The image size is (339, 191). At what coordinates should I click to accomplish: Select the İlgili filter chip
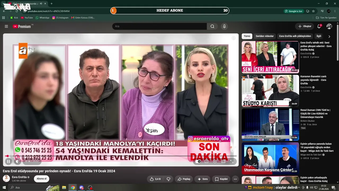[x=319, y=36]
